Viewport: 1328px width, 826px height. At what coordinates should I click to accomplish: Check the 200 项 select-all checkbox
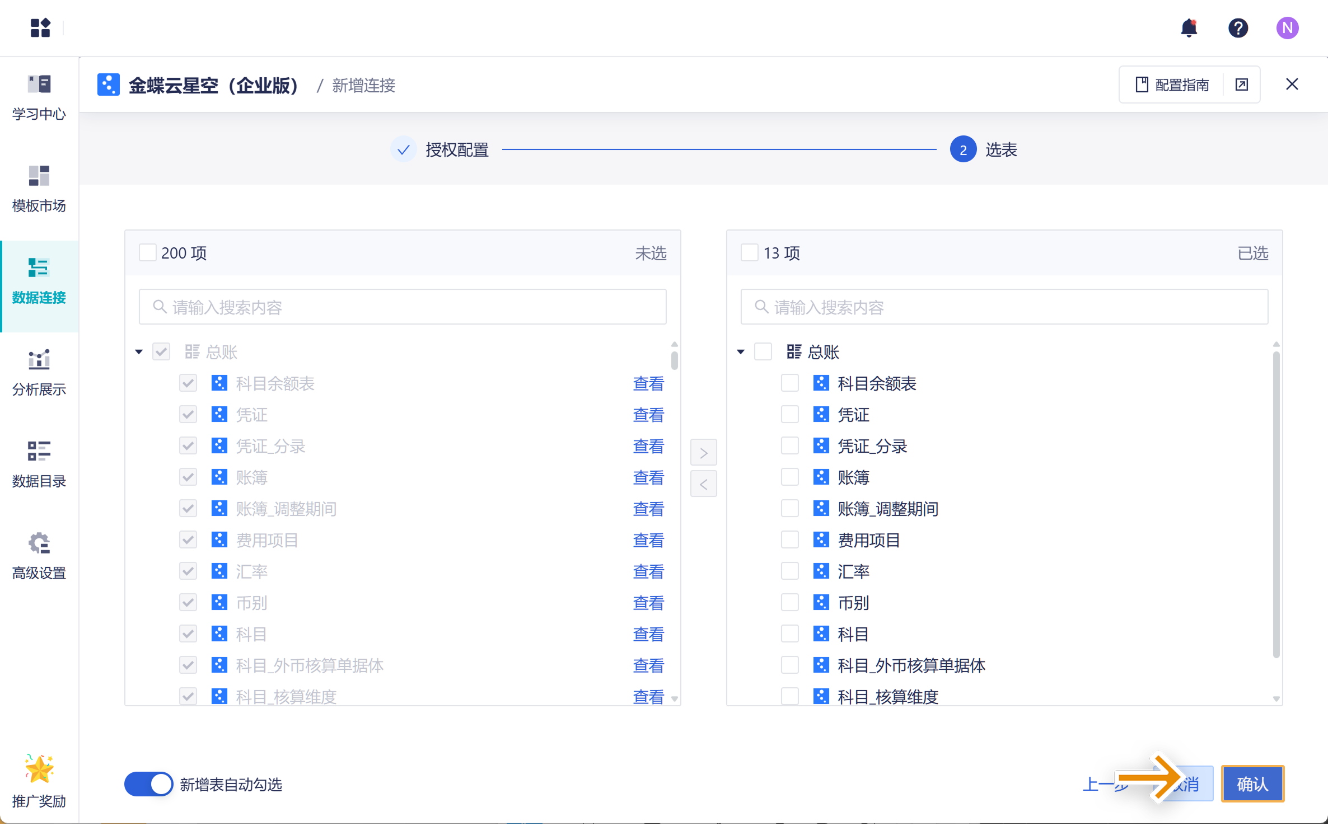point(147,253)
